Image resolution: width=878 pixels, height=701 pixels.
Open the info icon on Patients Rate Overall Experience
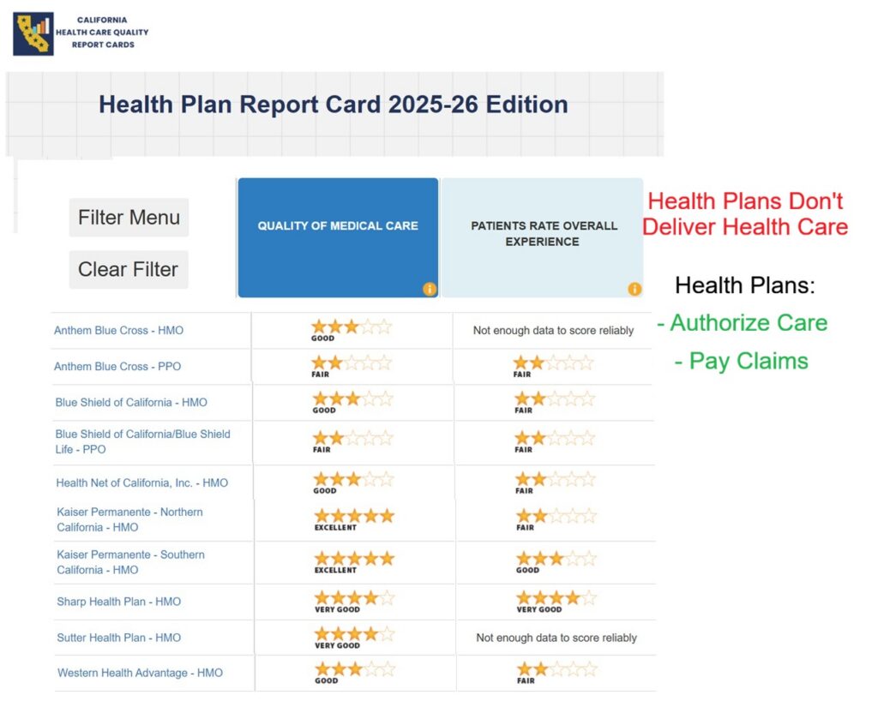(634, 289)
